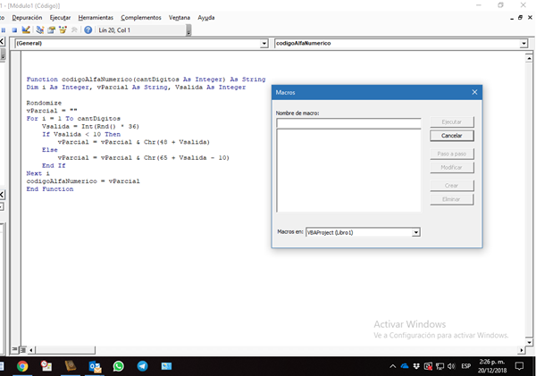Open Google Chrome from the taskbar
Screen dimensions: 536x376
(22, 366)
